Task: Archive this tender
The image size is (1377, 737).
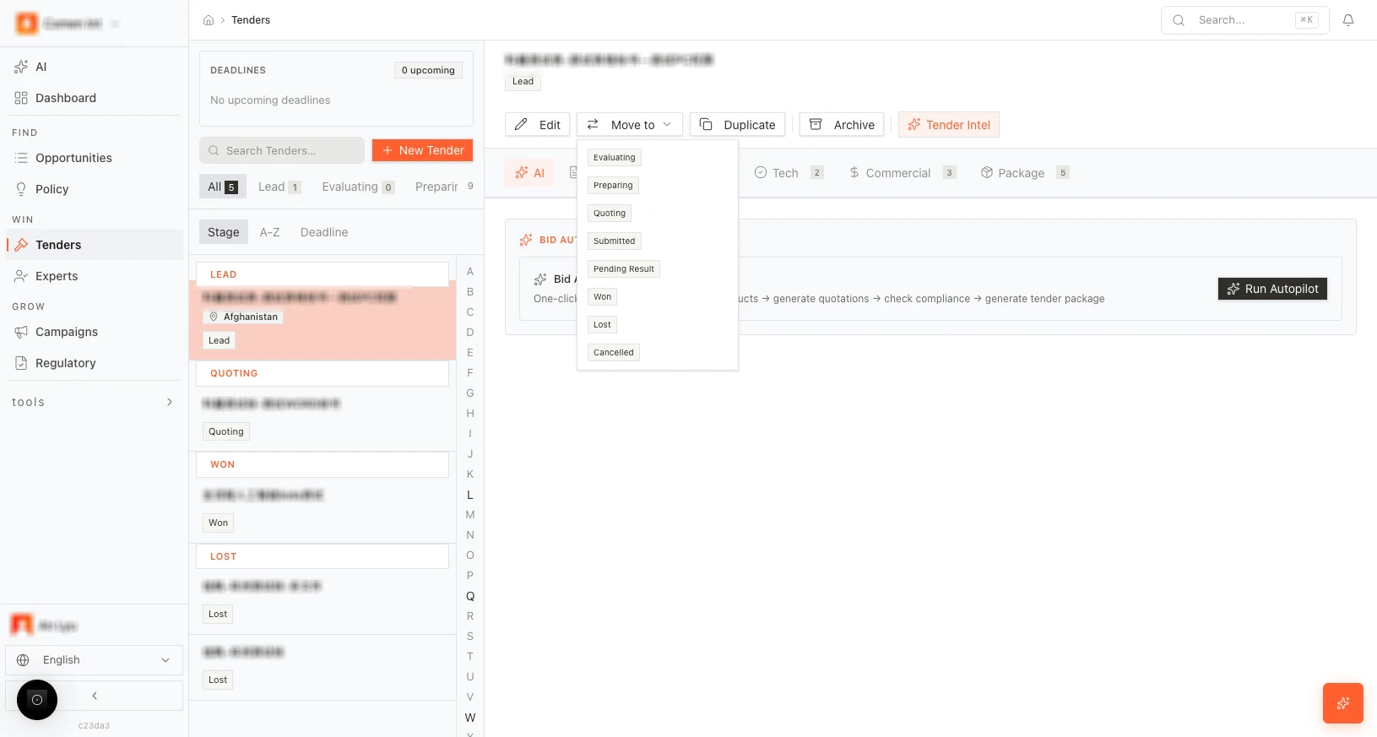Action: tap(842, 125)
